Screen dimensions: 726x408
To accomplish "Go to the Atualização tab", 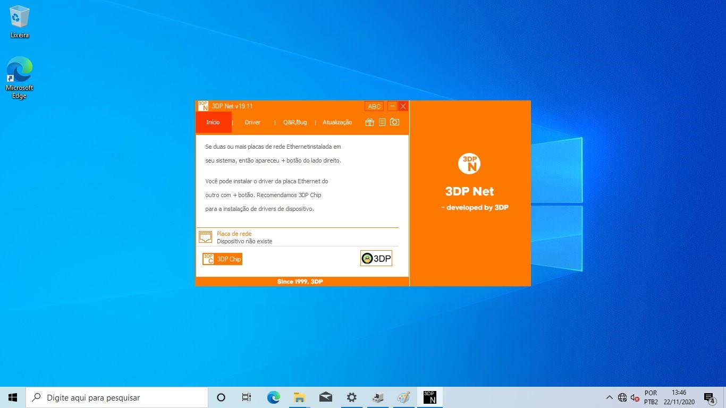I will click(x=337, y=122).
